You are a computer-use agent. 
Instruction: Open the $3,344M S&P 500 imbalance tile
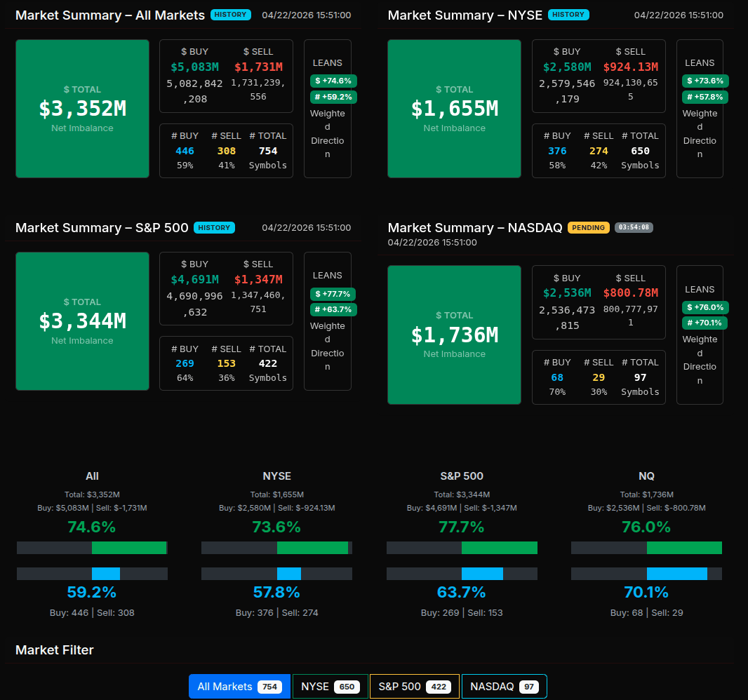pyautogui.click(x=82, y=321)
